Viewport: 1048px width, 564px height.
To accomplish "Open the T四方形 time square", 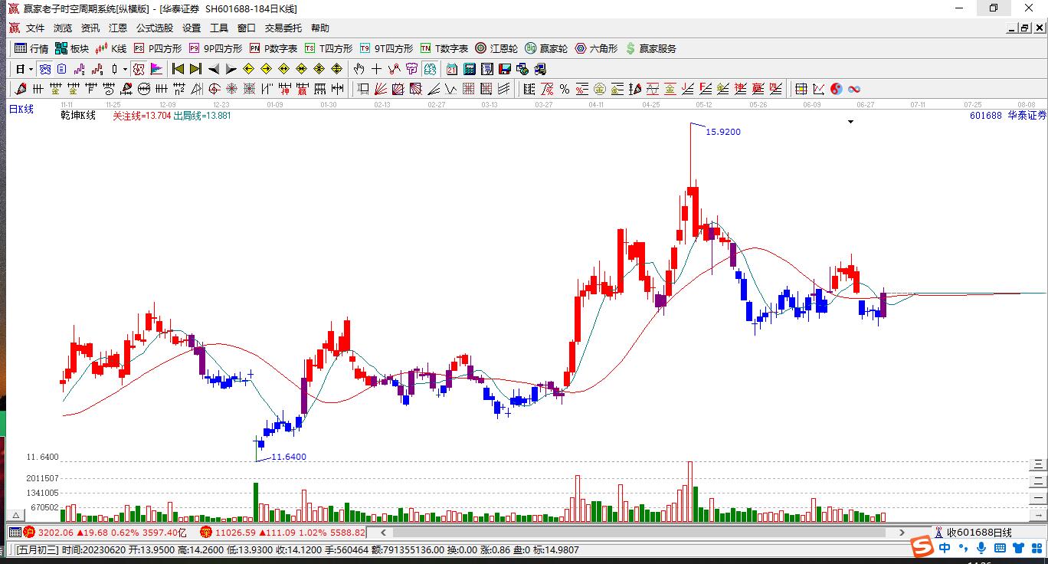I will point(329,48).
